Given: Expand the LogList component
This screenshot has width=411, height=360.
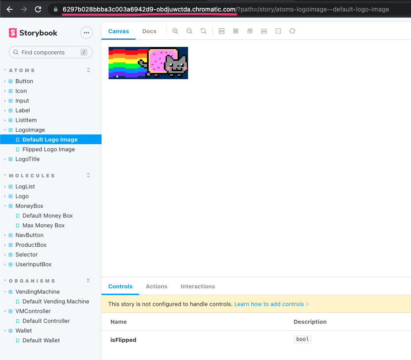Looking at the screenshot, I should (25, 187).
